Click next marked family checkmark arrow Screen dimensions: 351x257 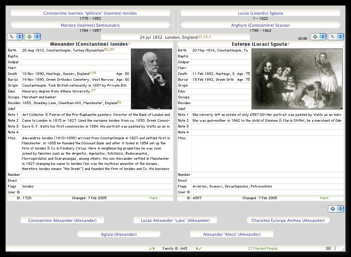click(199, 249)
